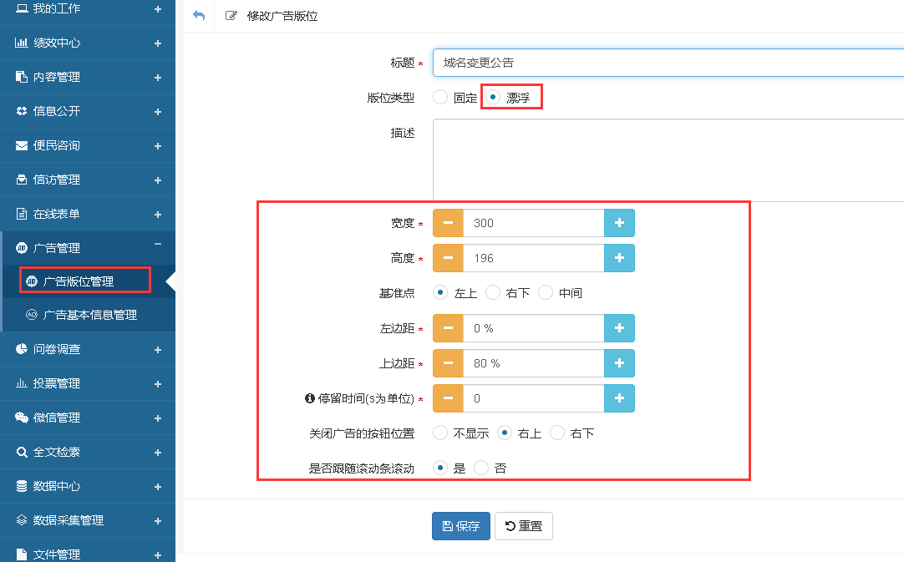
Task: Click the 重置 reset button
Action: click(523, 526)
